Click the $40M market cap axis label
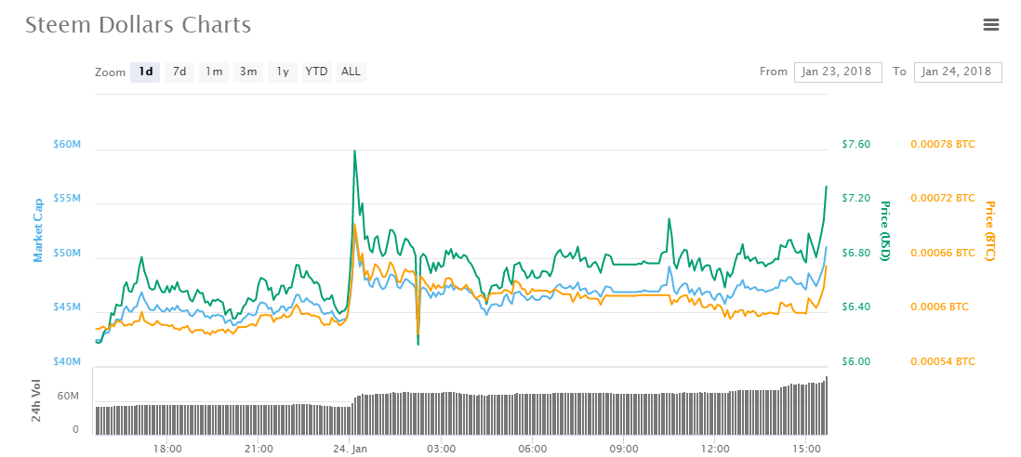This screenshot has height=457, width=1021. click(x=67, y=361)
